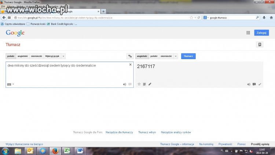Listen to translated text speaker icon
Image resolution: width=275 pixels, height=155 pixels.
(x=249, y=84)
